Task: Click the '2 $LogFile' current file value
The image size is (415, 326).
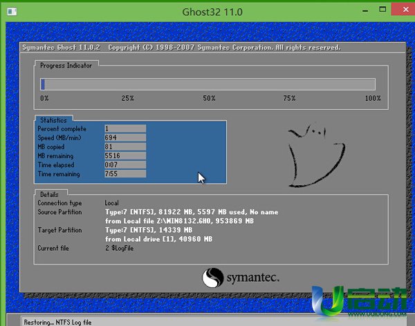Action: click(x=120, y=248)
